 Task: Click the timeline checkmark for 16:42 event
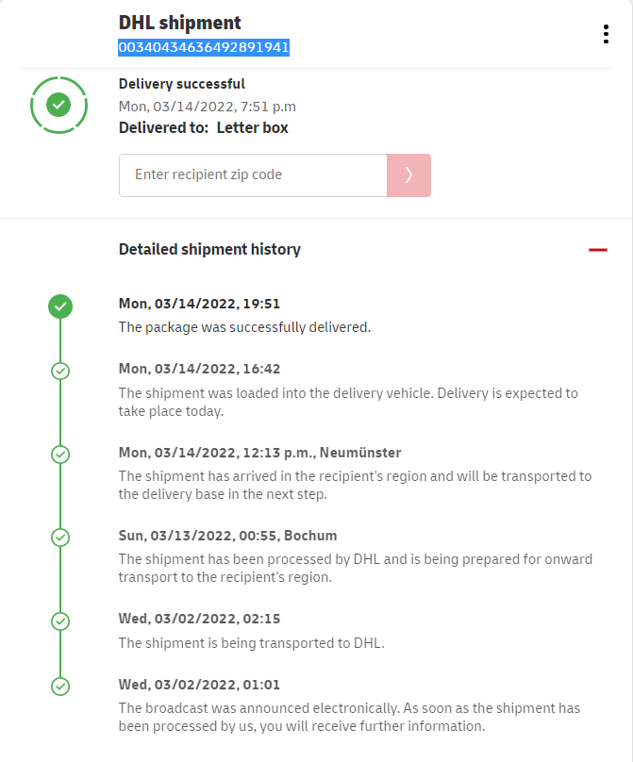pyautogui.click(x=60, y=371)
